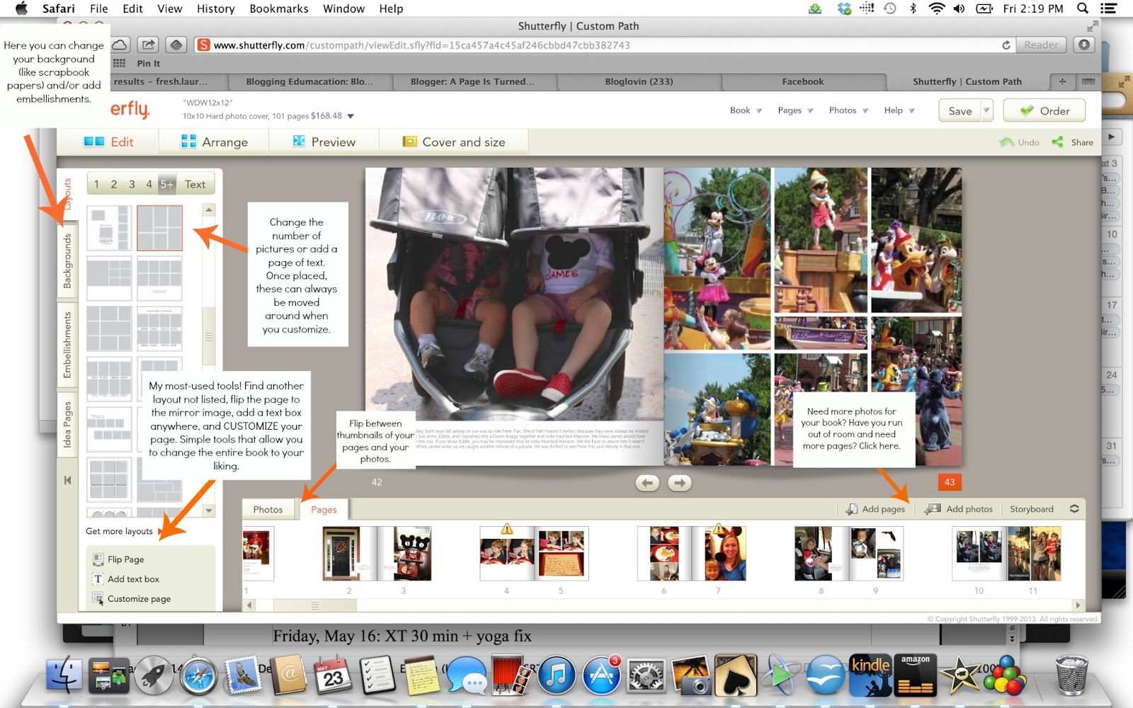Open the Safari File menu
The width and height of the screenshot is (1133, 708).
tap(99, 8)
